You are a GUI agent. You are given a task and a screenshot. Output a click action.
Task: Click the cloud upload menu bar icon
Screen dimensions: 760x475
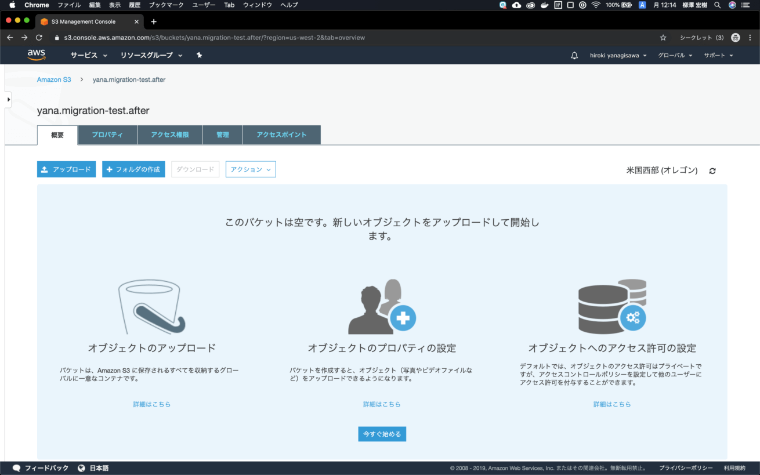pos(517,5)
